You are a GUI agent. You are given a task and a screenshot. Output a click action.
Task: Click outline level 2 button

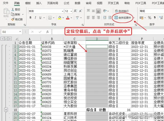coord(6,39)
